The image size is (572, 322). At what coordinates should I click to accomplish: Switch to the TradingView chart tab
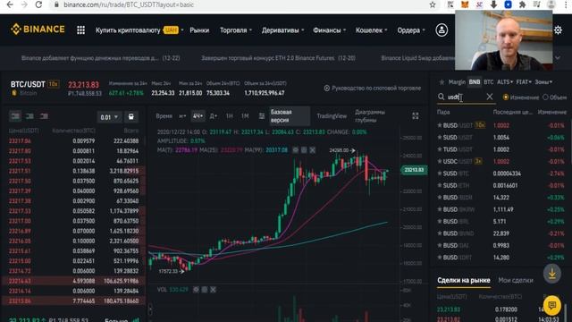[x=332, y=116]
